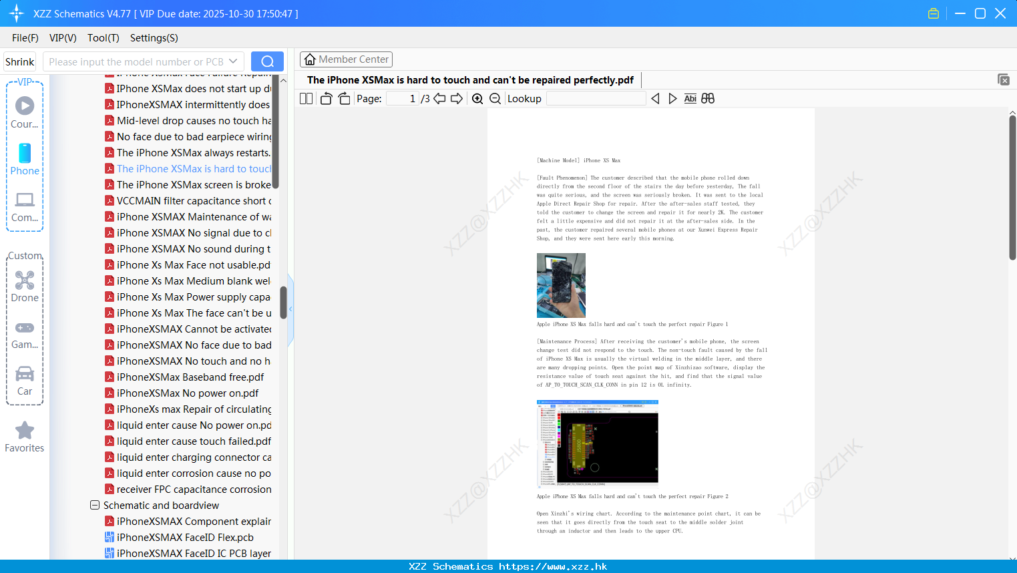Viewport: 1017px width, 573px height.
Task: Click the XZZ app logo in title bar
Action: pos(16,13)
